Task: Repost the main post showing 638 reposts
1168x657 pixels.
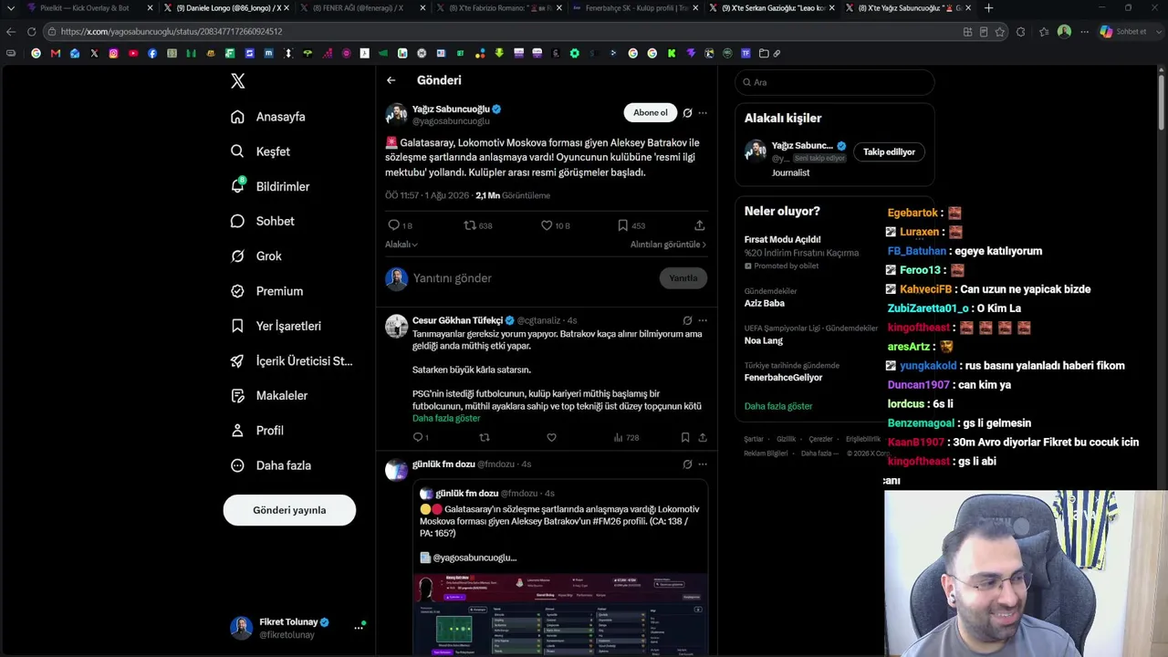Action: coord(470,225)
